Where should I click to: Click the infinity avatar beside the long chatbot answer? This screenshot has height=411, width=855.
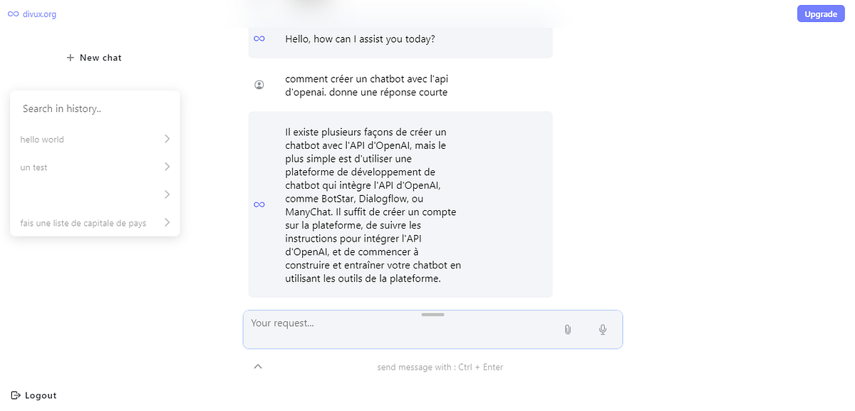pos(259,204)
